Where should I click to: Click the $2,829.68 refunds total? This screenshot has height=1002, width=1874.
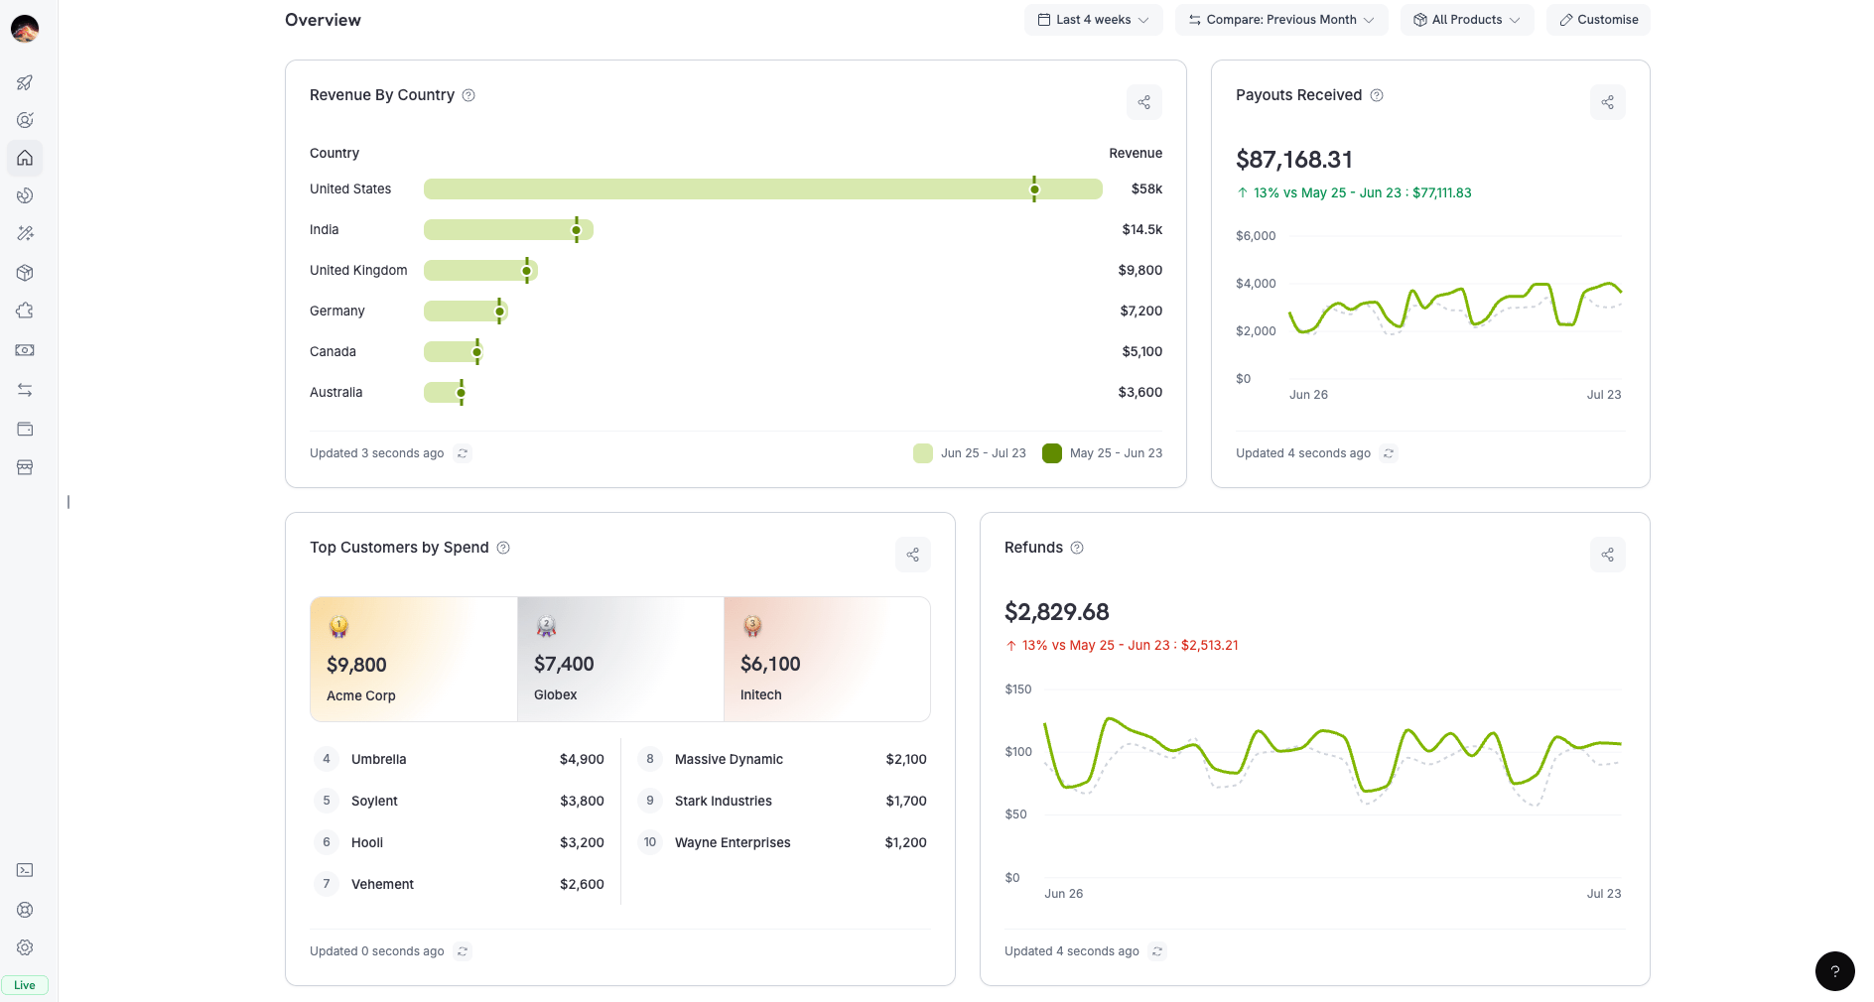[1057, 612]
